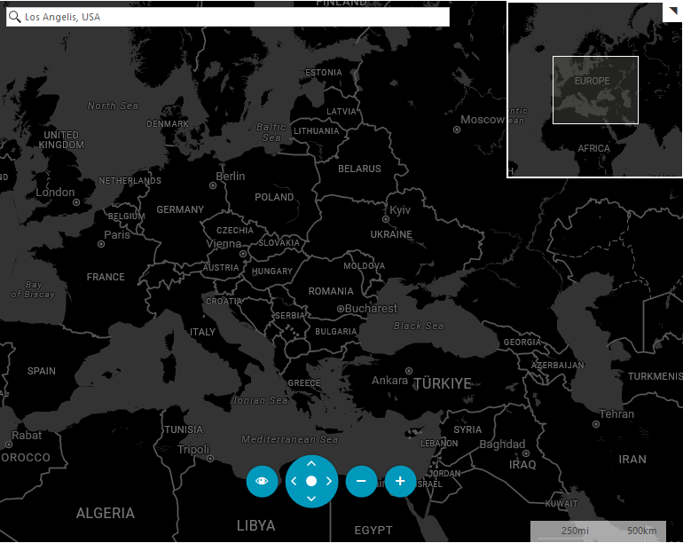Click the search magnifier icon

[14, 17]
